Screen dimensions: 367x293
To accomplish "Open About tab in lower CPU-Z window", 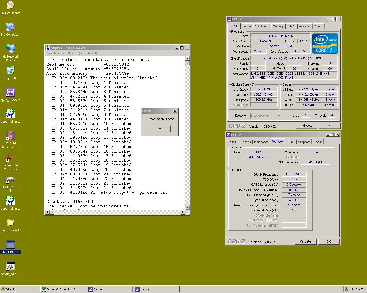I will 318,142.
